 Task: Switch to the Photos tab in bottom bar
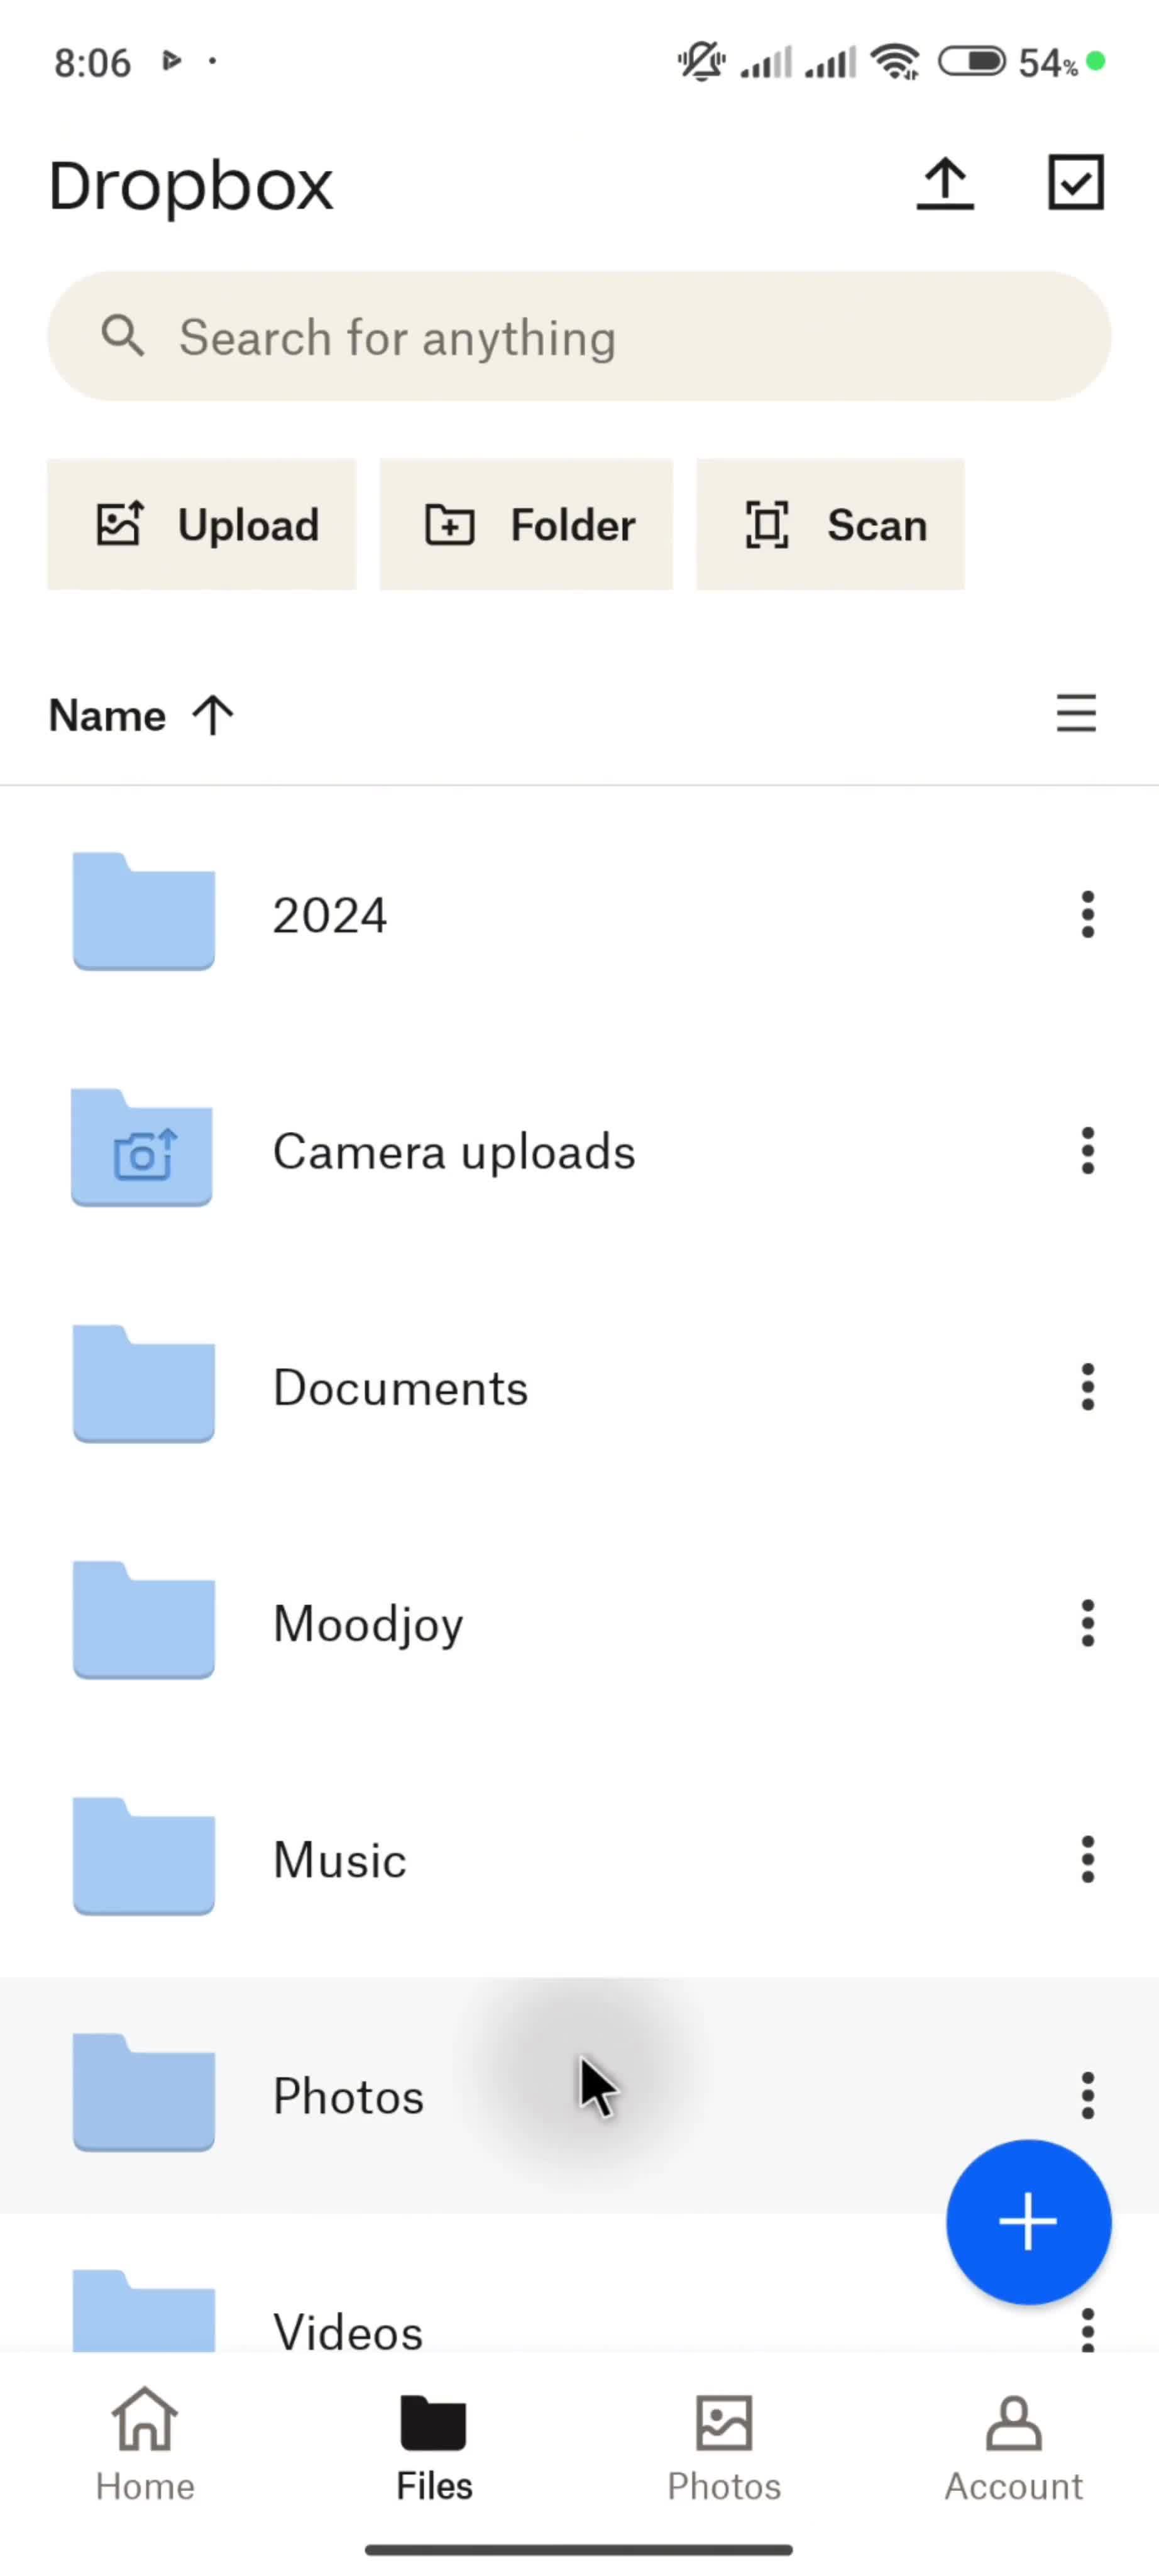(x=723, y=2446)
